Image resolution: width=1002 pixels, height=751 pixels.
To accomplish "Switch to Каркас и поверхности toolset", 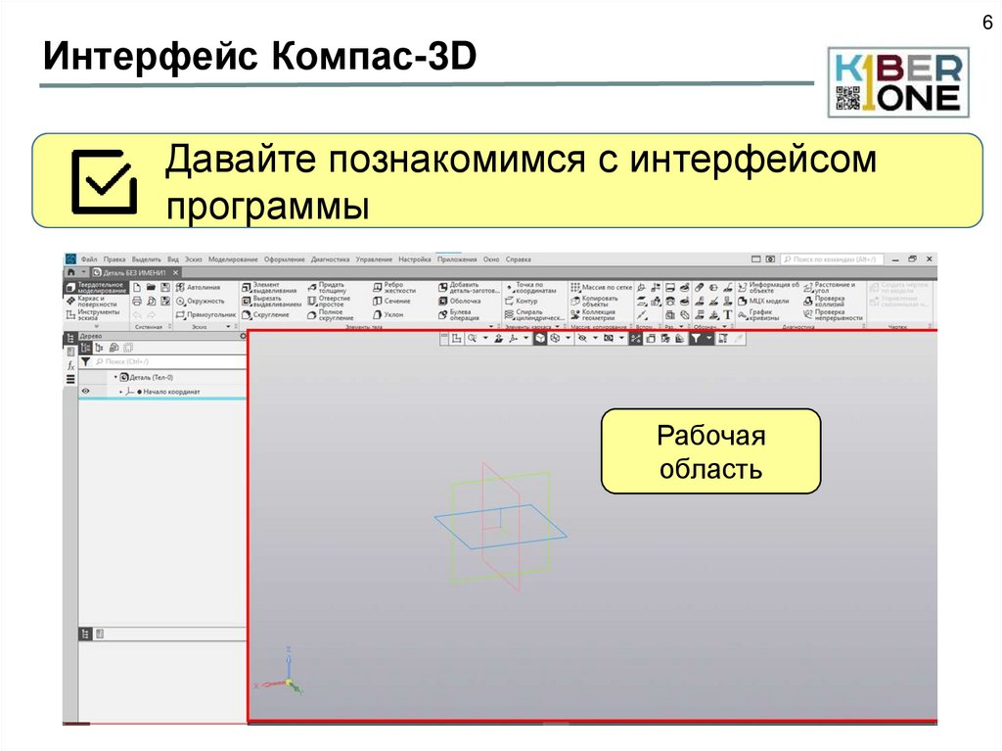I will (x=93, y=302).
